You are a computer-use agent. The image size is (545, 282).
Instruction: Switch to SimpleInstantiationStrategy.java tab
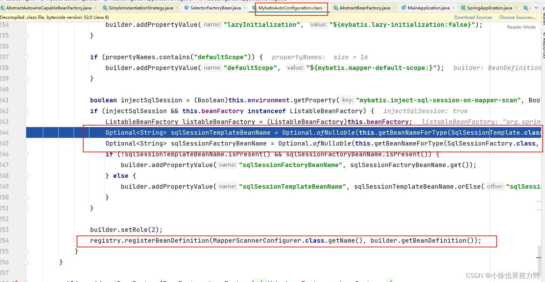point(141,8)
